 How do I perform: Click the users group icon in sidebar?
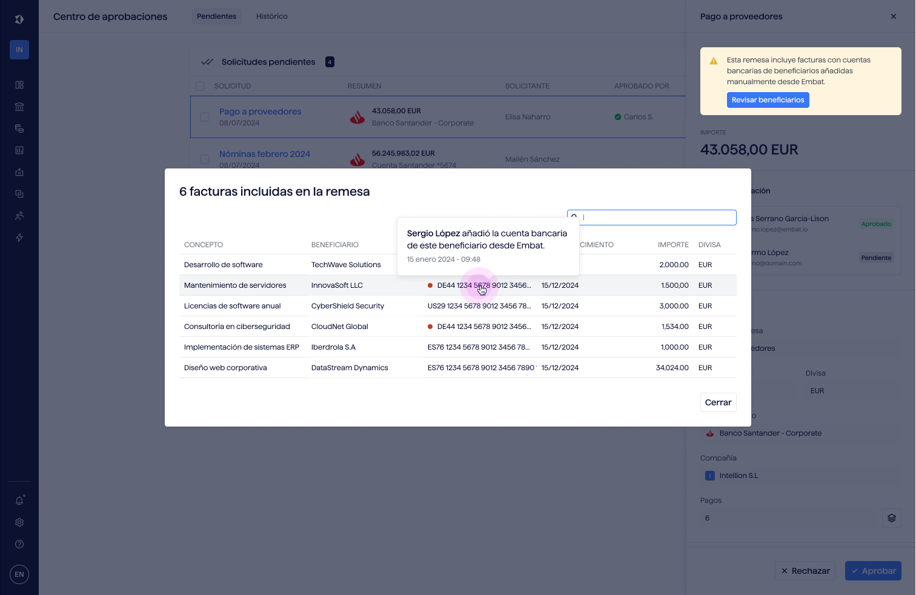pos(19,216)
